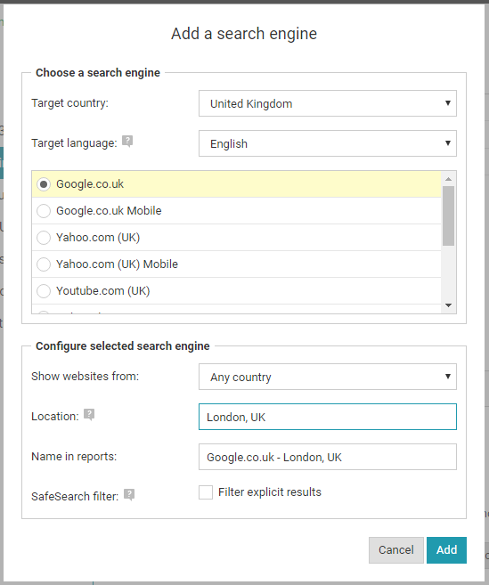The image size is (489, 585).
Task: Click the Target language help icon
Action: 127,142
